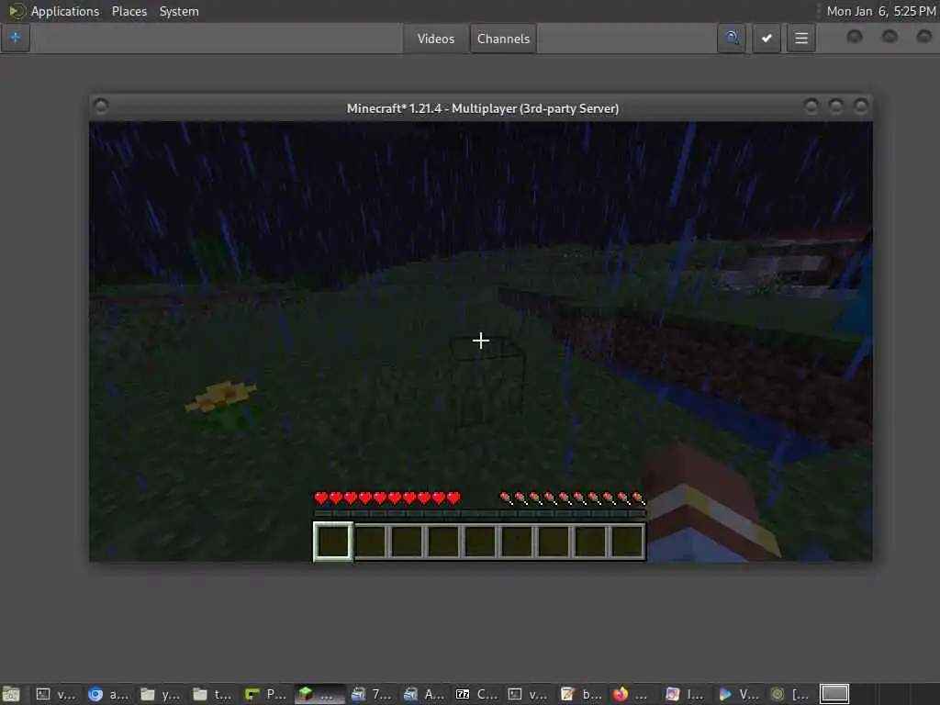
Task: Open the 'A...' taskbar entry
Action: 424,694
